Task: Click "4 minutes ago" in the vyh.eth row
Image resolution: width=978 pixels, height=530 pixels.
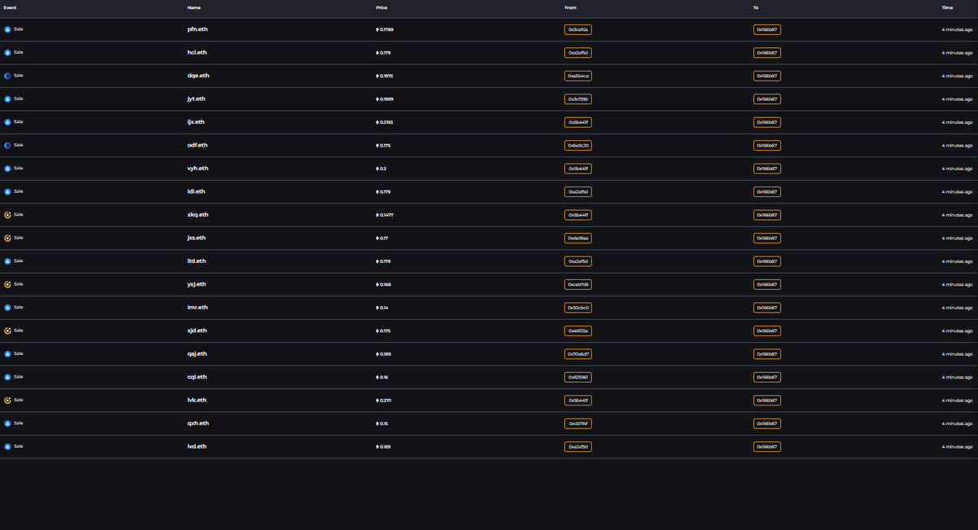Action: coord(958,169)
